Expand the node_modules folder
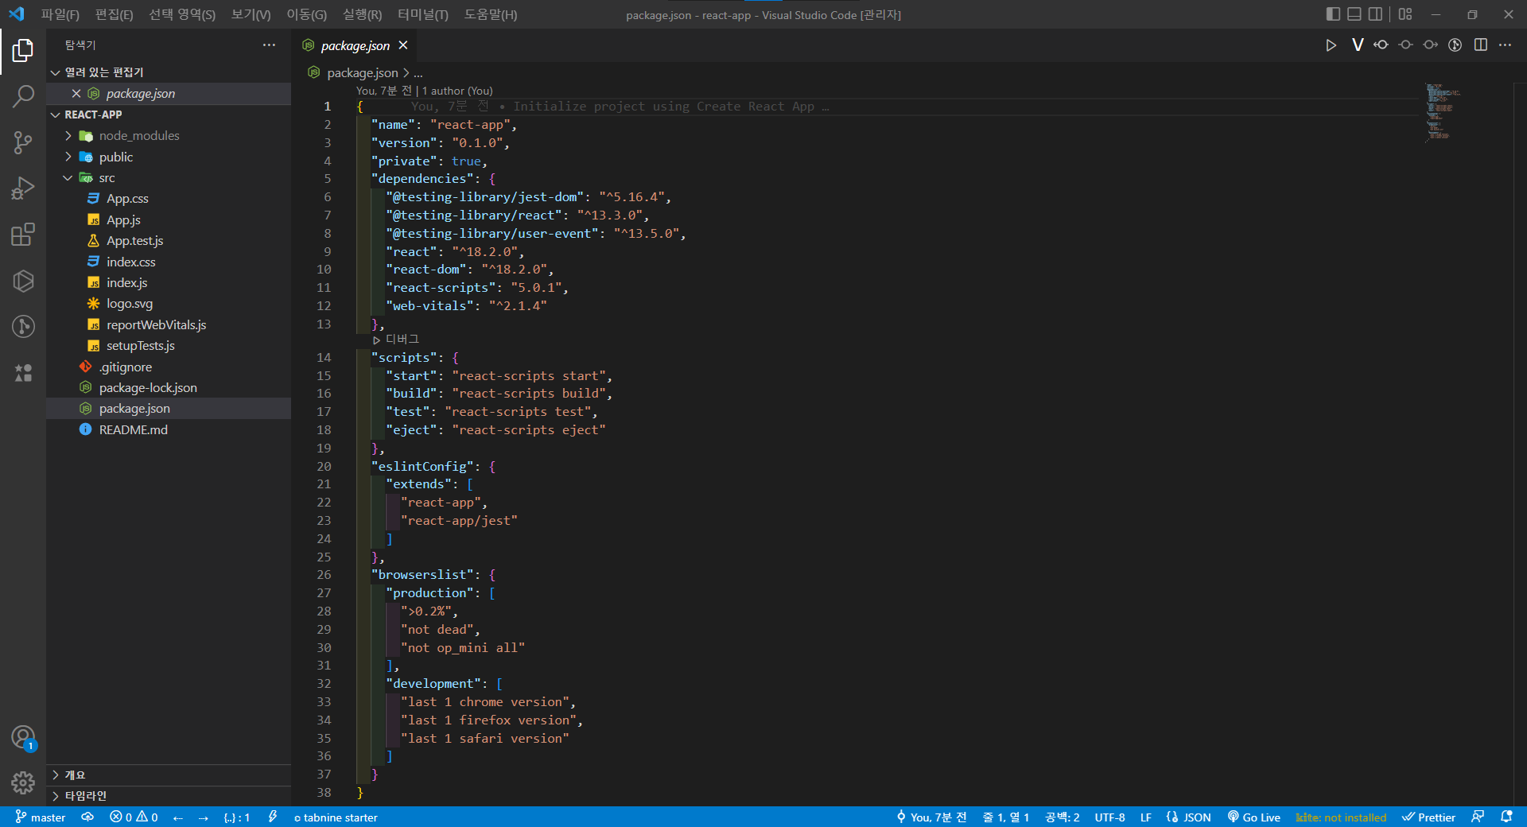 (x=169, y=136)
